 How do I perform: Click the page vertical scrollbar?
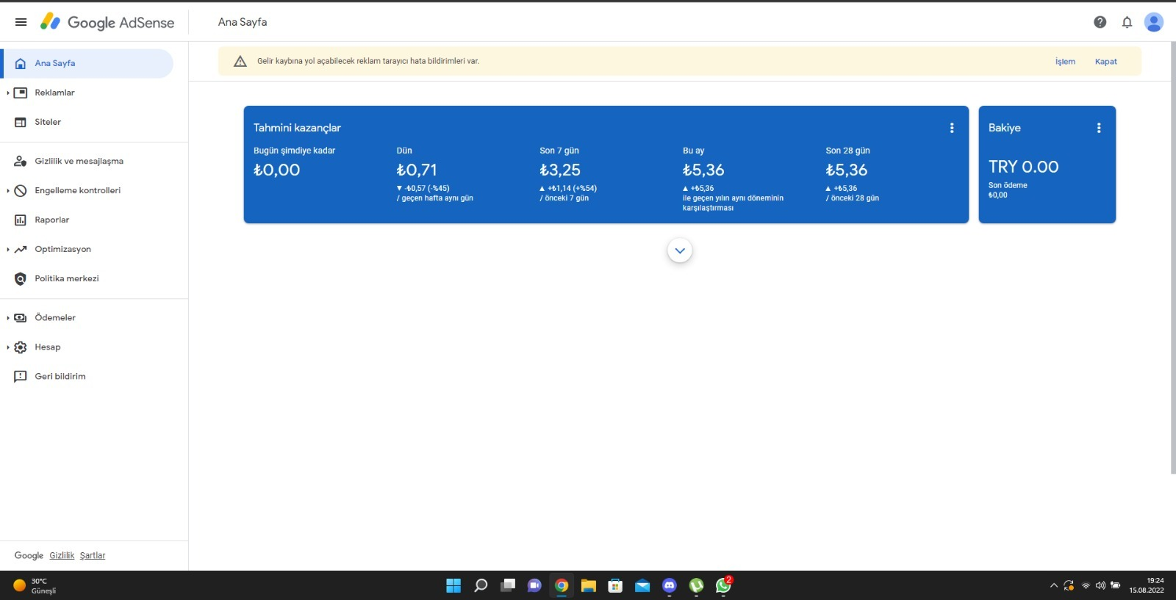[x=1173, y=257]
